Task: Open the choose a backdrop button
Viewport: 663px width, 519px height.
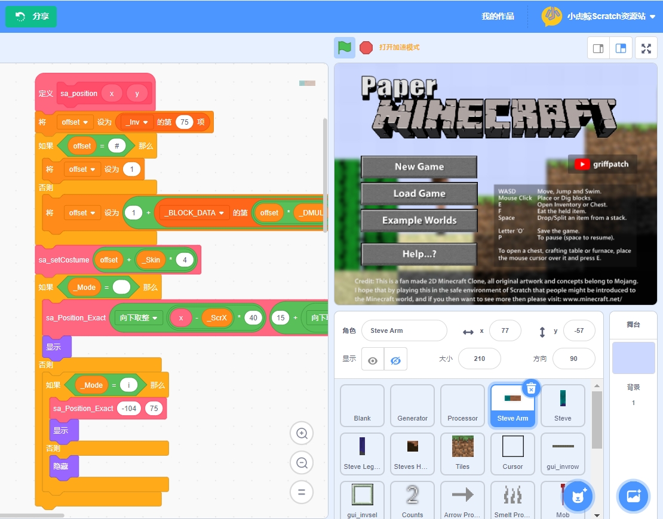Action: 633,496
